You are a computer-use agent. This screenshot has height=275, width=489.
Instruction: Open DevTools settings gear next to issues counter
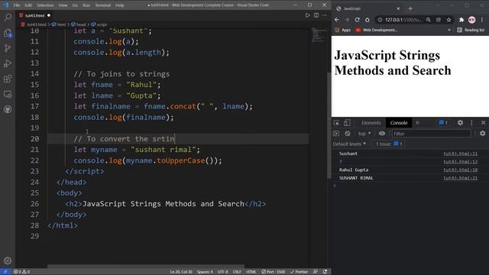[x=460, y=123]
